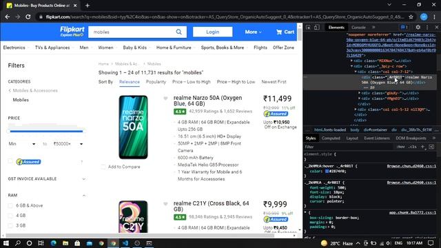The height and width of the screenshot is (248, 441).
Task: Toggle :hov element state panel
Action: click(x=400, y=147)
